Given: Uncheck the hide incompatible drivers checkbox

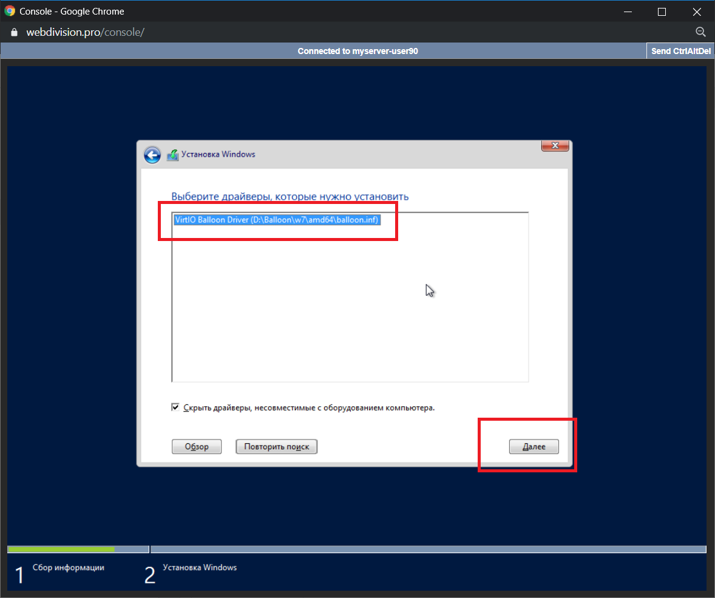Looking at the screenshot, I should tap(175, 407).
